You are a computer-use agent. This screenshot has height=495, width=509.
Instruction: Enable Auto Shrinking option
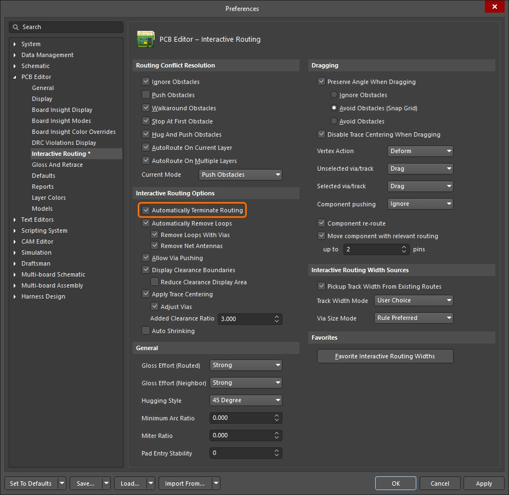146,330
